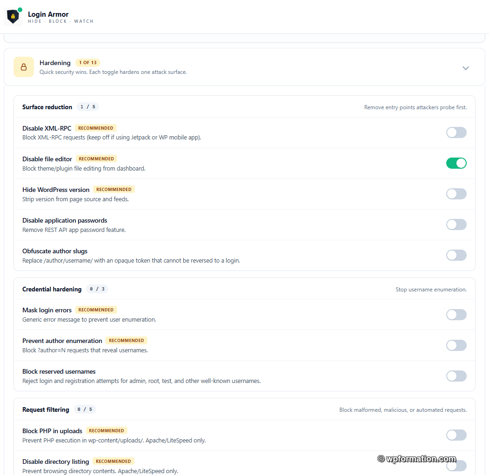Click the Request filtering 0 / 5 counter
This screenshot has width=489, height=475.
coord(85,409)
